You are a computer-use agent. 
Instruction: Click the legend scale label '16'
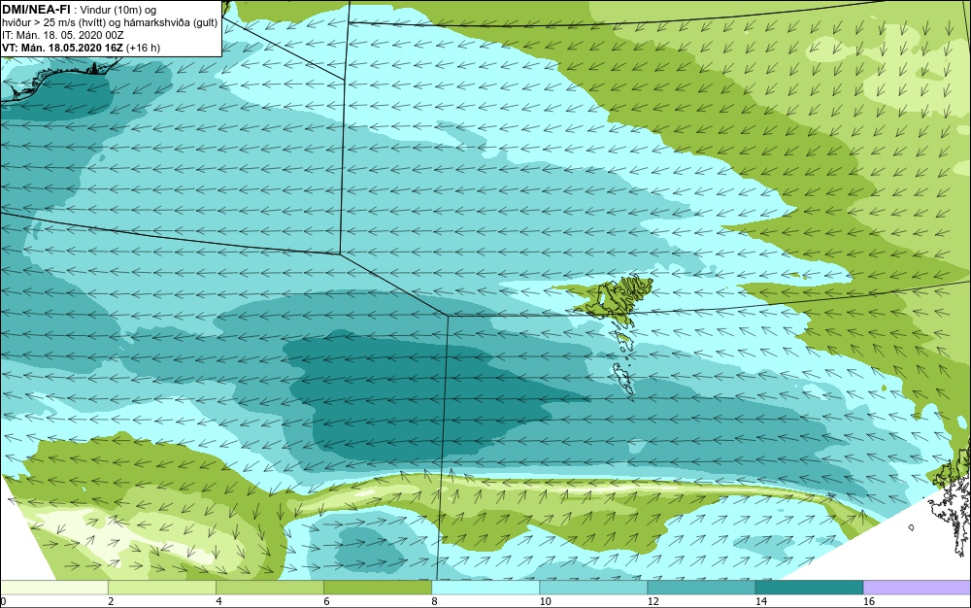pos(869,601)
